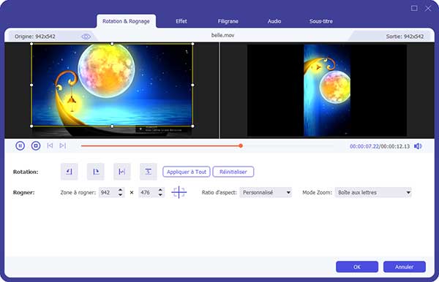Go to the previous frame

50,145
